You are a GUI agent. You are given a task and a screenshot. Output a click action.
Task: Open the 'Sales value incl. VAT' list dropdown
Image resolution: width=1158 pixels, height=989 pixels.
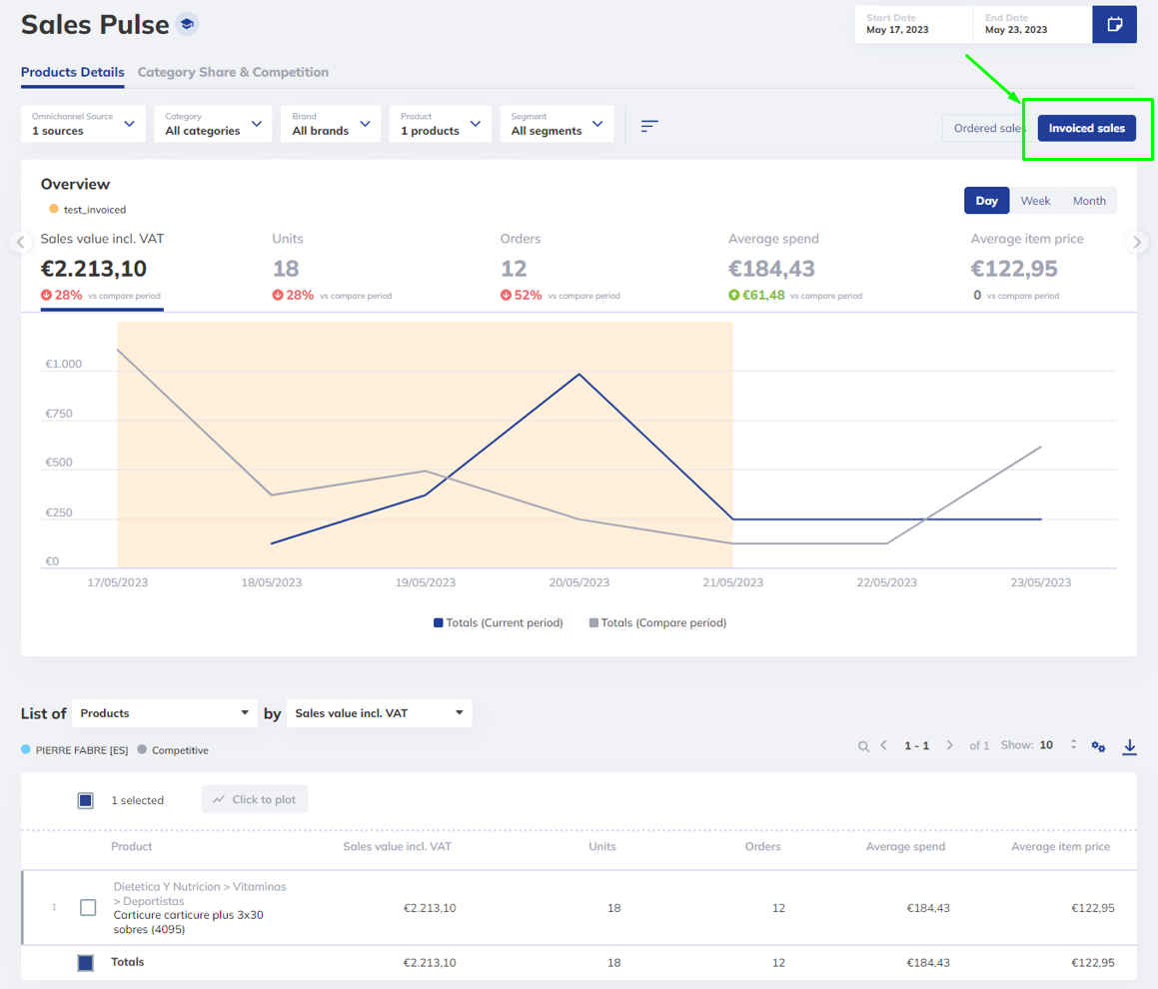pos(379,713)
